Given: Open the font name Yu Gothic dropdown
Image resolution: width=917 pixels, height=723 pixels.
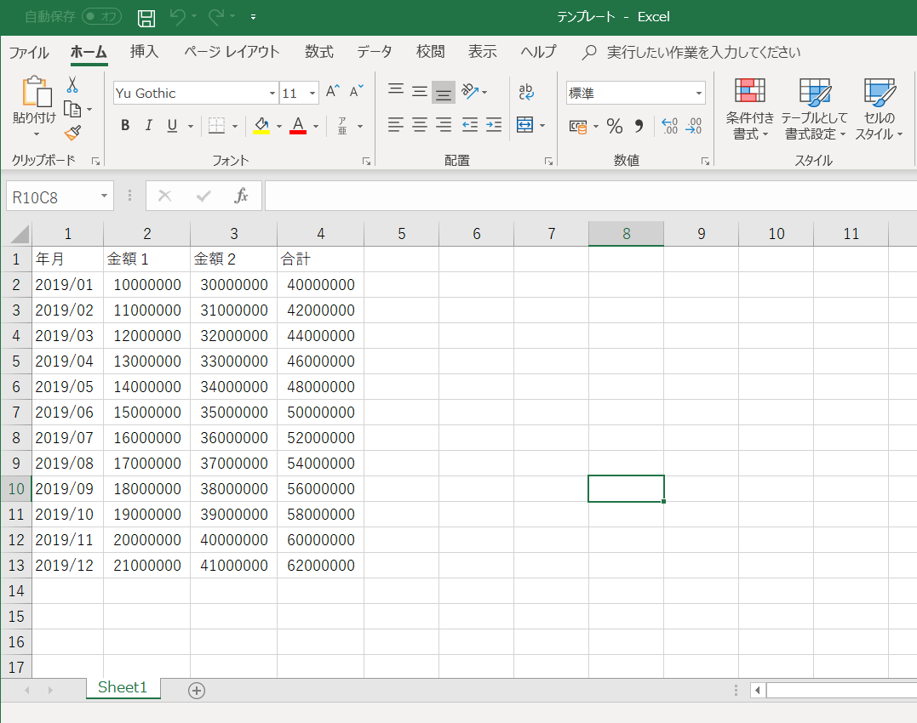Looking at the screenshot, I should [x=272, y=93].
